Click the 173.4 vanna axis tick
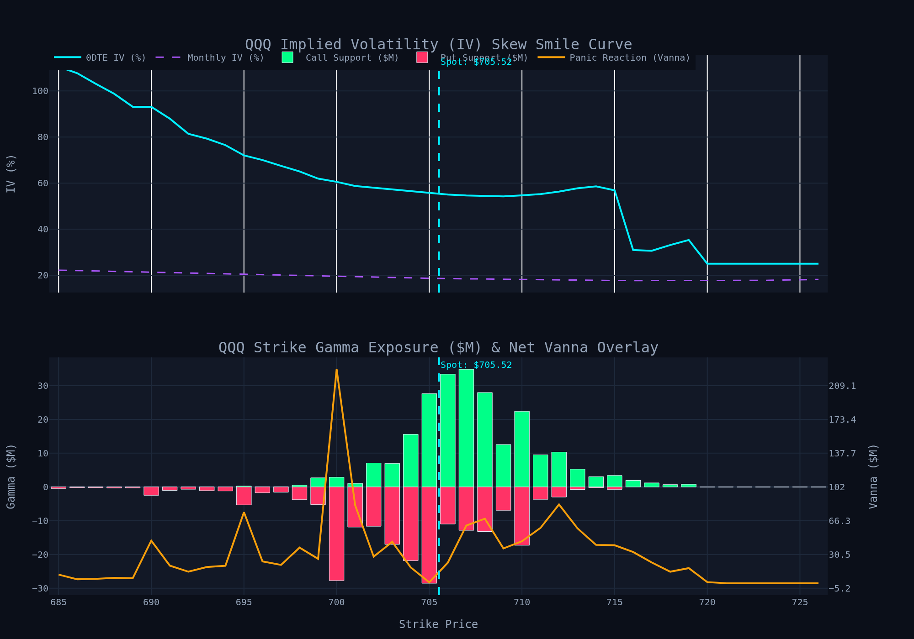Image resolution: width=914 pixels, height=639 pixels. click(x=842, y=420)
